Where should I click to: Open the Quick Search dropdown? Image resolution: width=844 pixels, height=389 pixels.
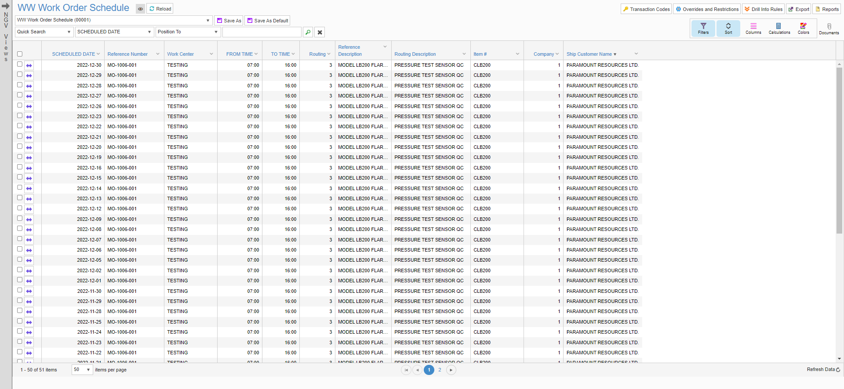click(44, 32)
